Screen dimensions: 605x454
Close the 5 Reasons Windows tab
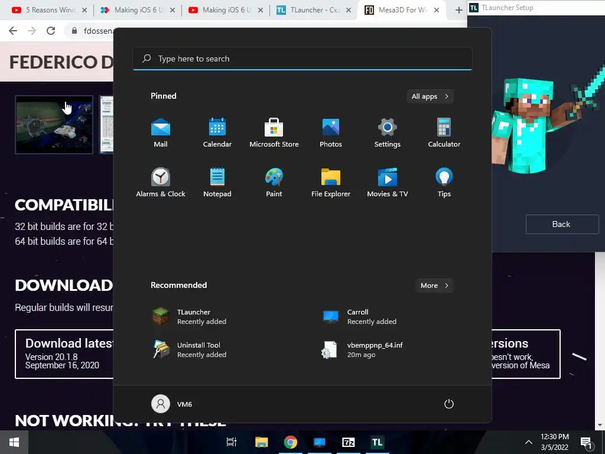(x=84, y=10)
